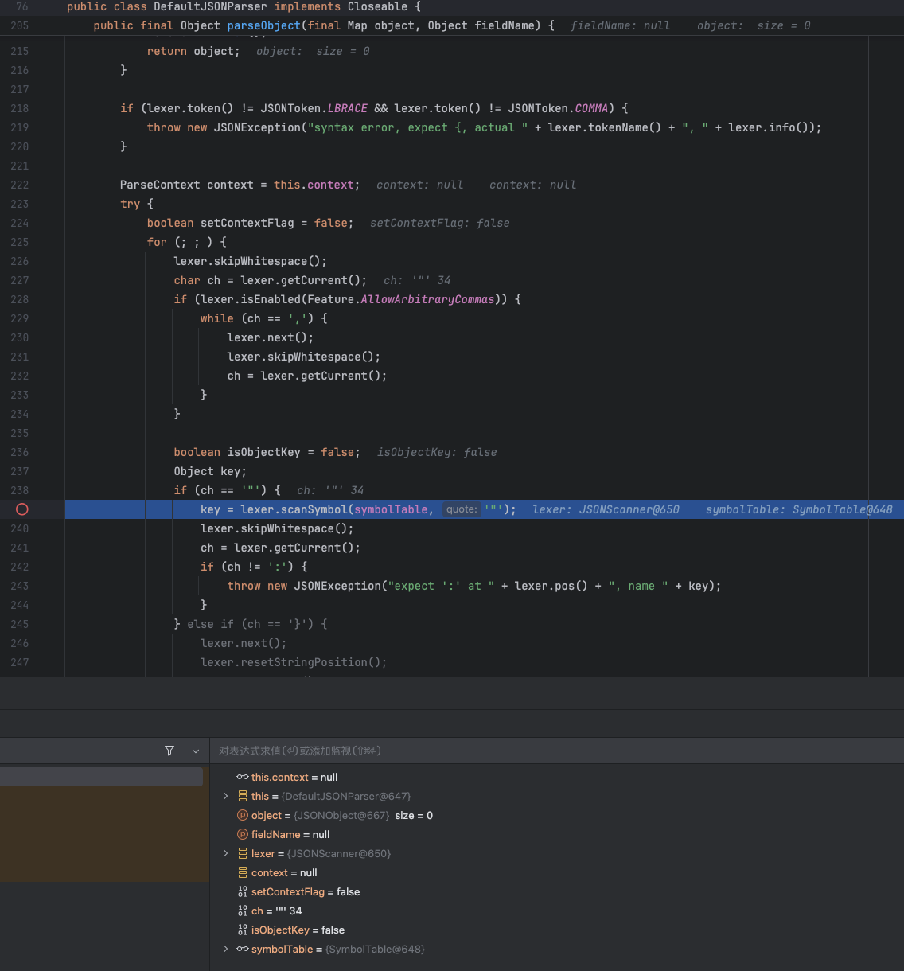Image resolution: width=904 pixels, height=971 pixels.
Task: Click line number 242 in the gutter
Action: point(20,567)
